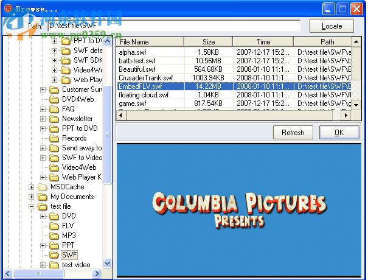Click the SWF defe folder icon
The width and height of the screenshot is (368, 280).
coord(66,51)
